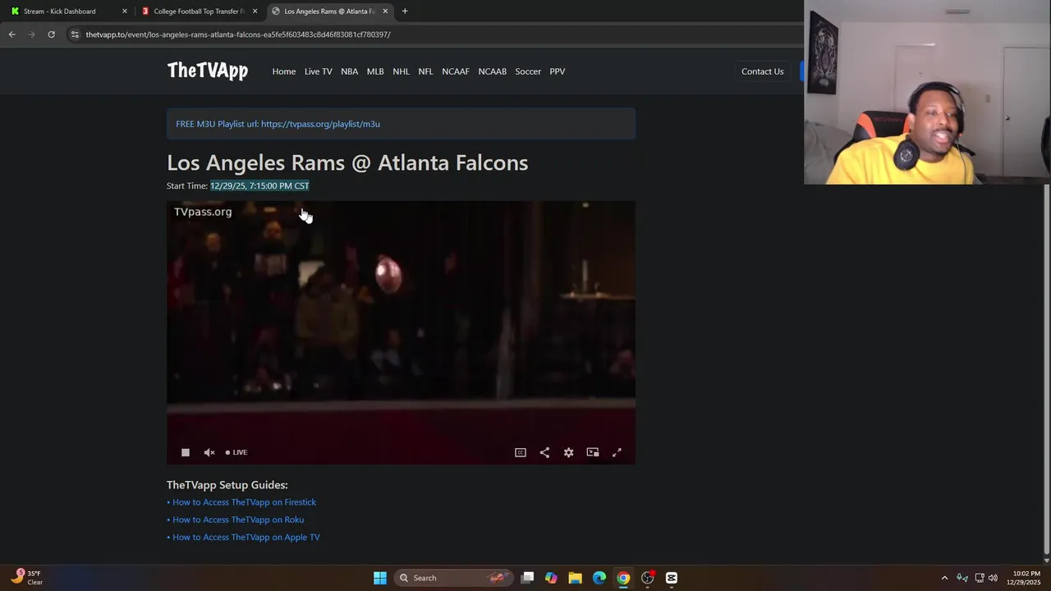This screenshot has width=1051, height=591.
Task: Open How to Access TheTVapp on Roku
Action: click(238, 520)
